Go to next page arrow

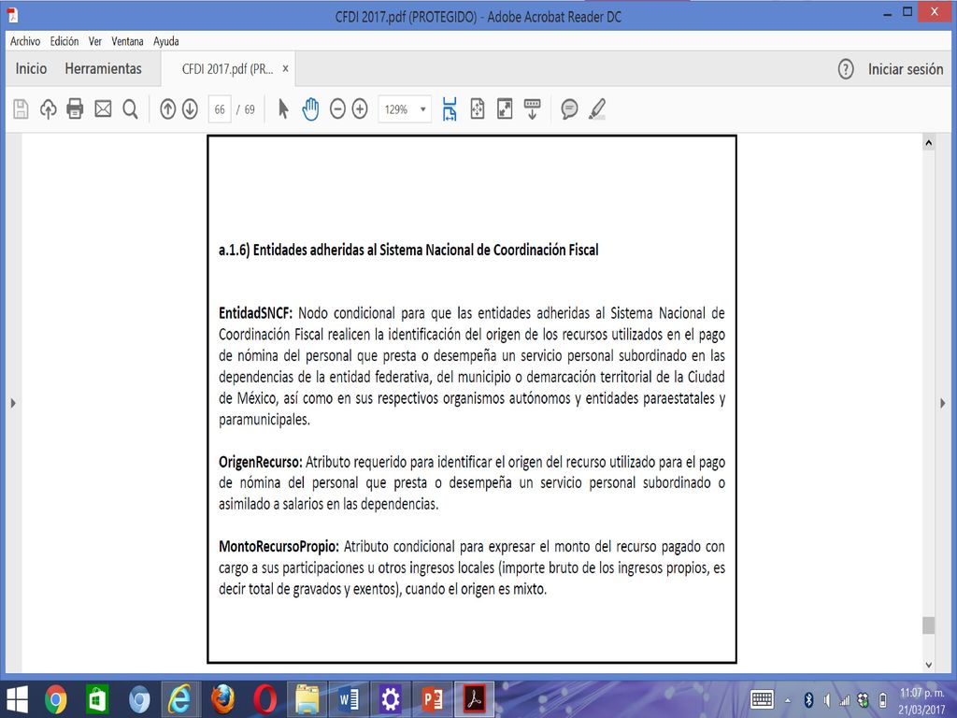pyautogui.click(x=190, y=109)
